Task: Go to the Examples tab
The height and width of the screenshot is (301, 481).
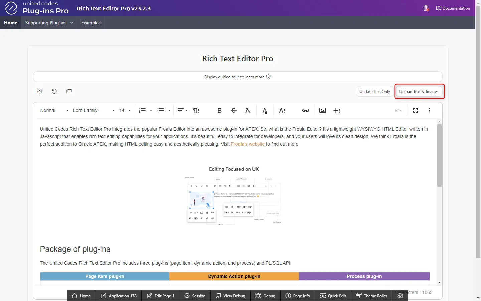Action: pos(91,23)
